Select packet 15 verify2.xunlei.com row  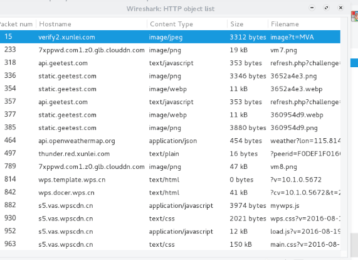point(170,37)
